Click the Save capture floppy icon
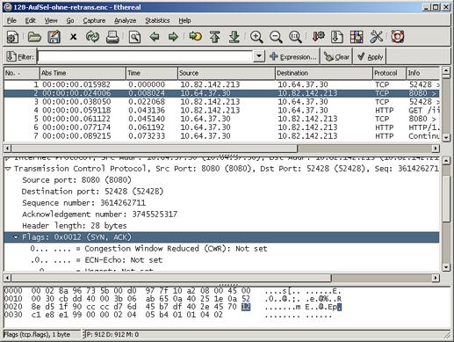The width and height of the screenshot is (454, 342). coord(54,37)
